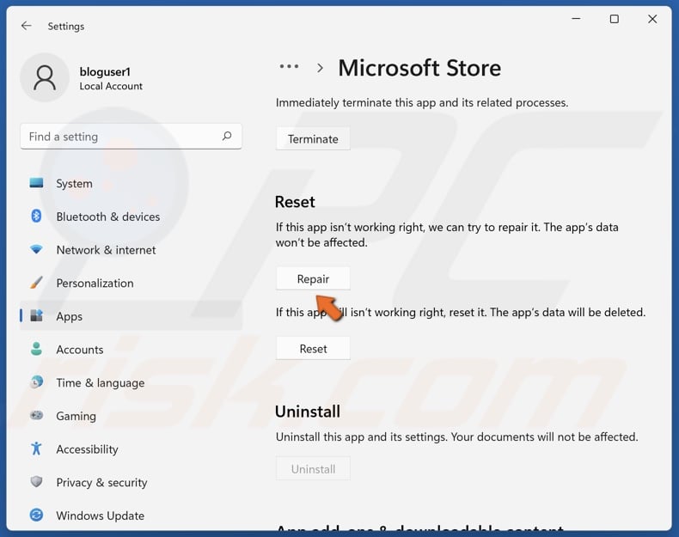Image resolution: width=679 pixels, height=537 pixels.
Task: Click the Accessibility figure icon
Action: [x=36, y=449]
